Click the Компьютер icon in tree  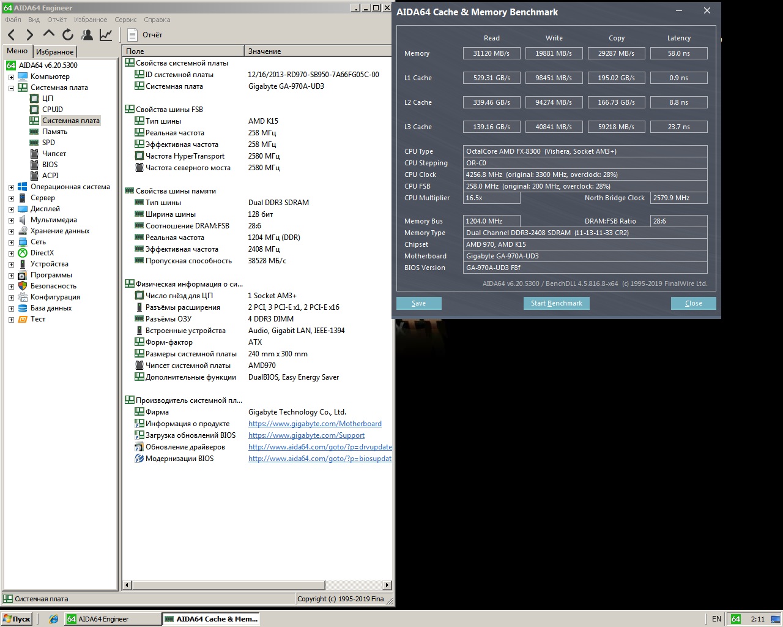pos(23,77)
